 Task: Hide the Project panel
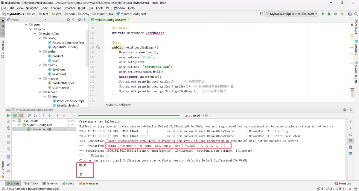click(x=86, y=20)
